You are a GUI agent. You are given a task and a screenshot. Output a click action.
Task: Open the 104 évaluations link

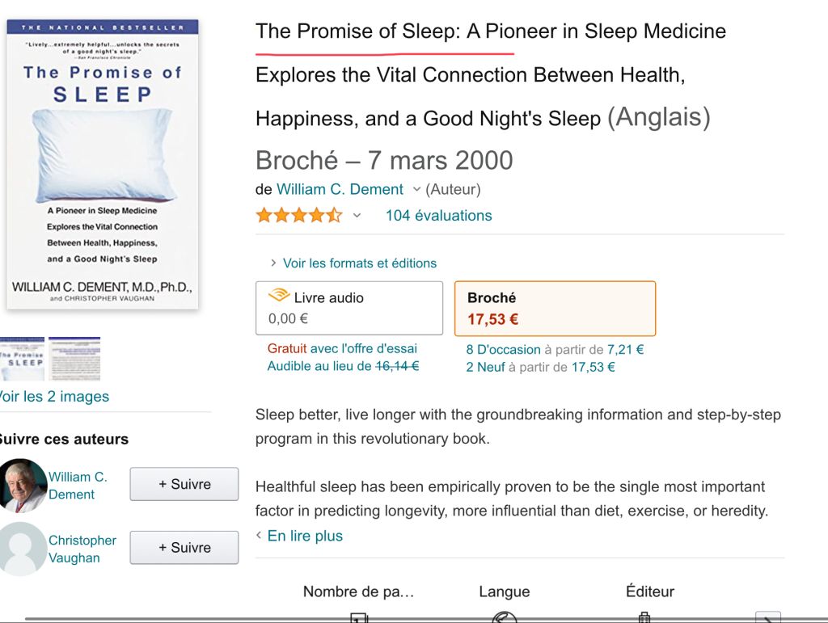(438, 216)
